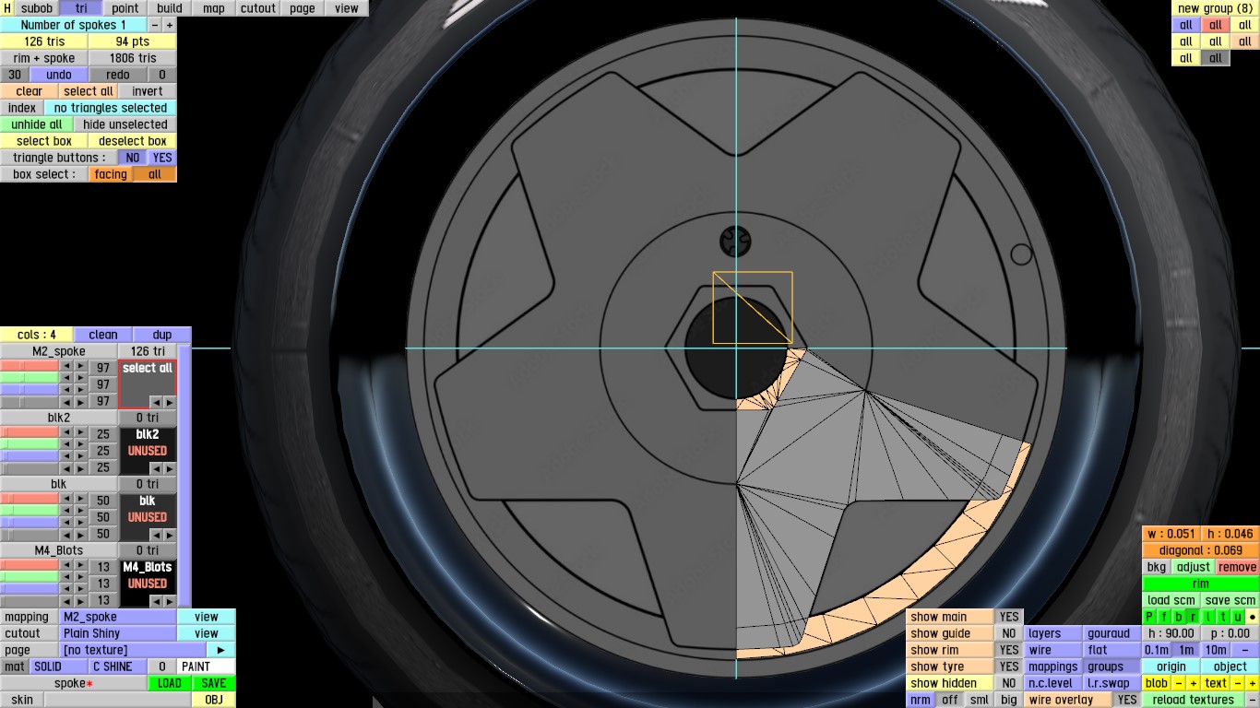Image resolution: width=1260 pixels, height=708 pixels.
Task: Click the undo button
Action: click(59, 75)
